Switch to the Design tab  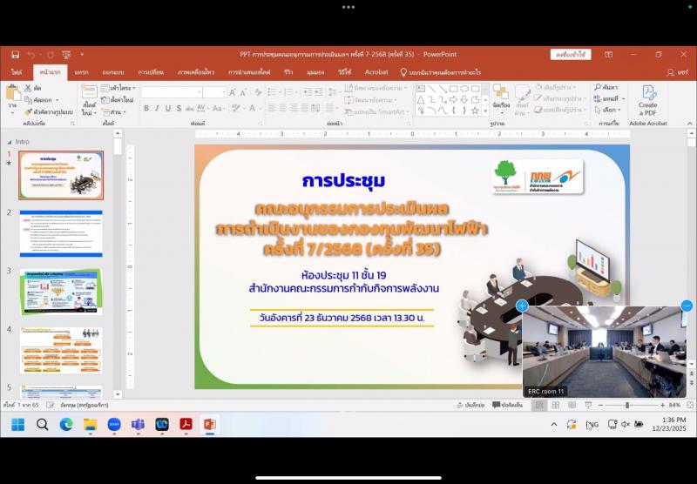(113, 72)
